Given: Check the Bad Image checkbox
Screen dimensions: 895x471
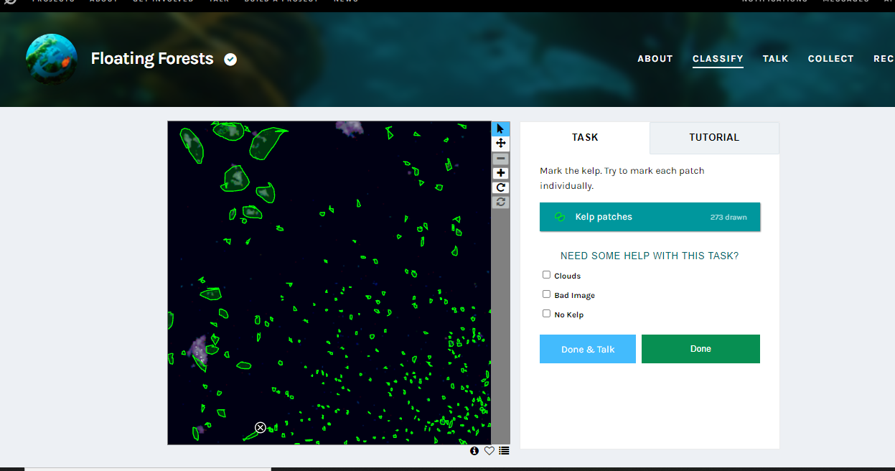Looking at the screenshot, I should click(547, 294).
